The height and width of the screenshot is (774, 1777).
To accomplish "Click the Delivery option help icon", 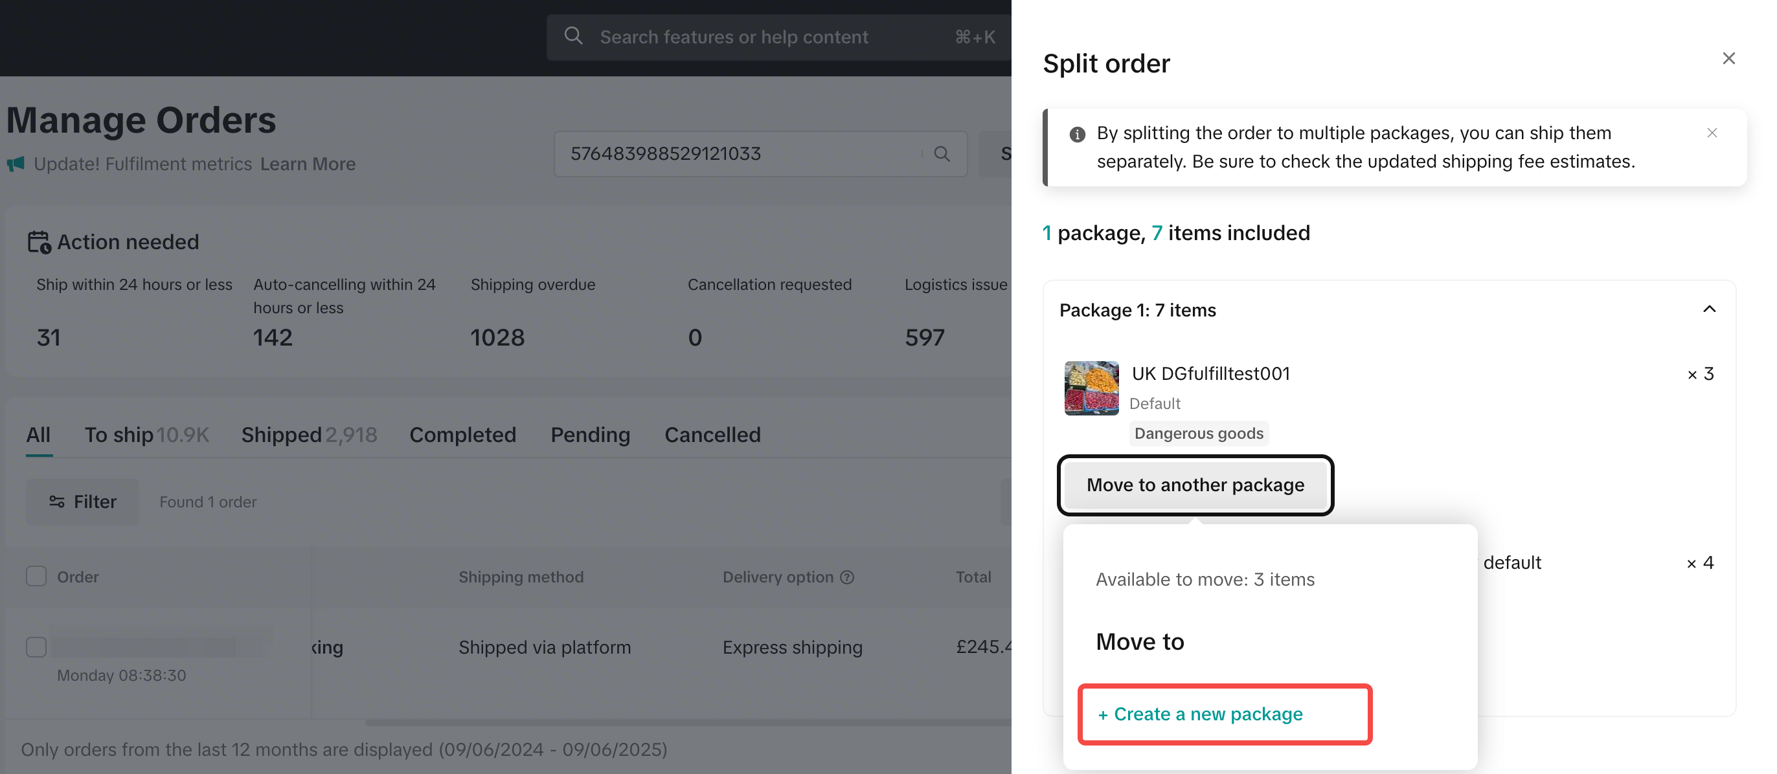I will [x=847, y=577].
